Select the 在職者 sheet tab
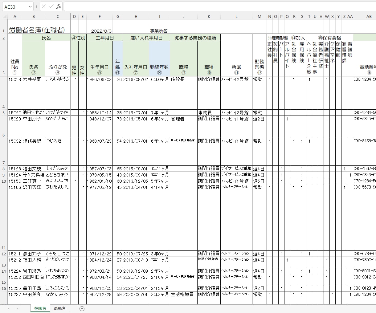Viewport: 376px width, 313px height. tap(40, 309)
